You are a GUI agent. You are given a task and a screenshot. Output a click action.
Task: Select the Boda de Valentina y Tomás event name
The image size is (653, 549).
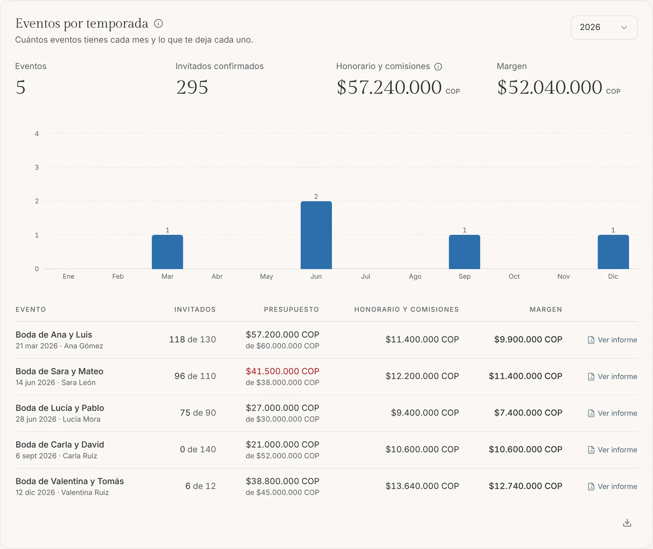(x=70, y=481)
